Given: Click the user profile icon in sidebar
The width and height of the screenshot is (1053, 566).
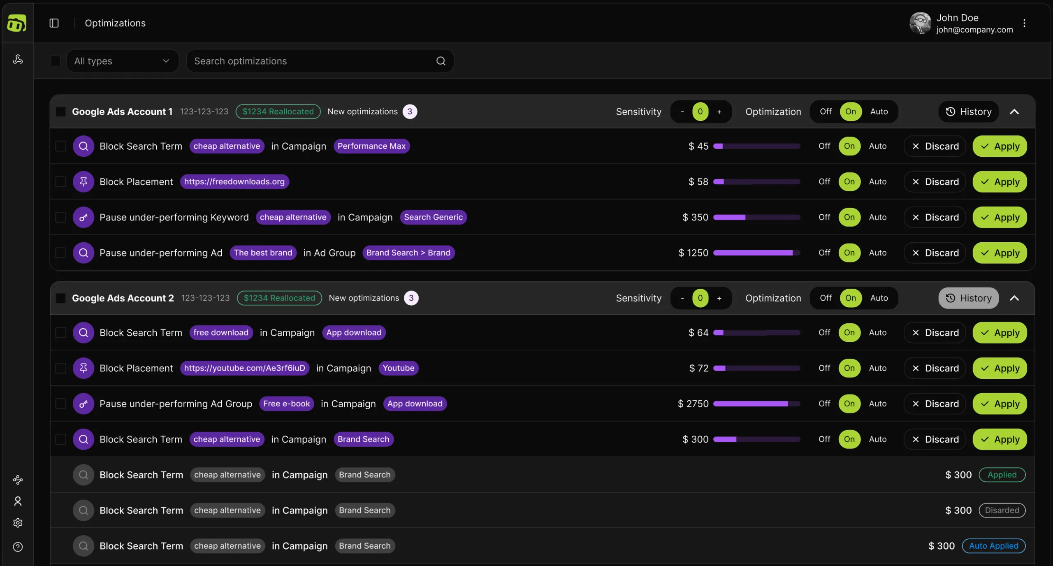Looking at the screenshot, I should pos(18,501).
